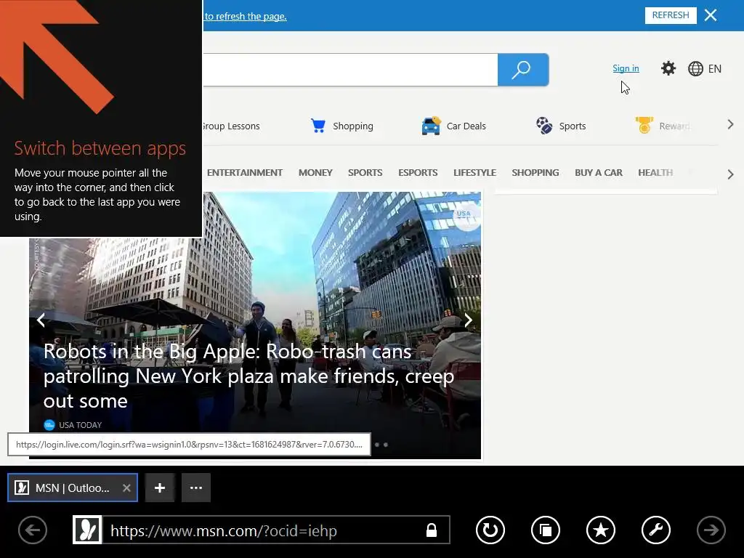This screenshot has width=744, height=558.
Task: Click the REFRESH button
Action: (x=671, y=15)
